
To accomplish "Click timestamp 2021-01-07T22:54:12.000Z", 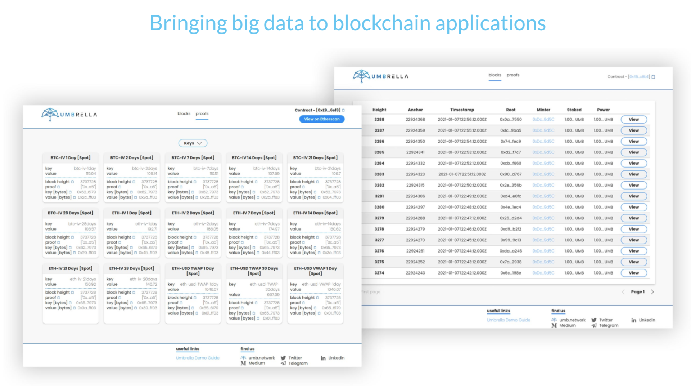I will 462,142.
